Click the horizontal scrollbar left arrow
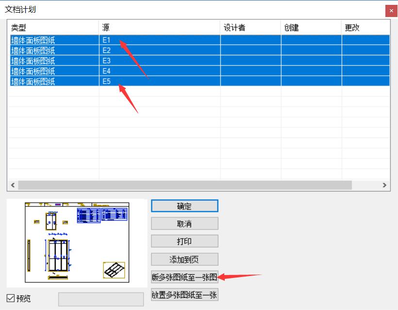 coord(13,185)
